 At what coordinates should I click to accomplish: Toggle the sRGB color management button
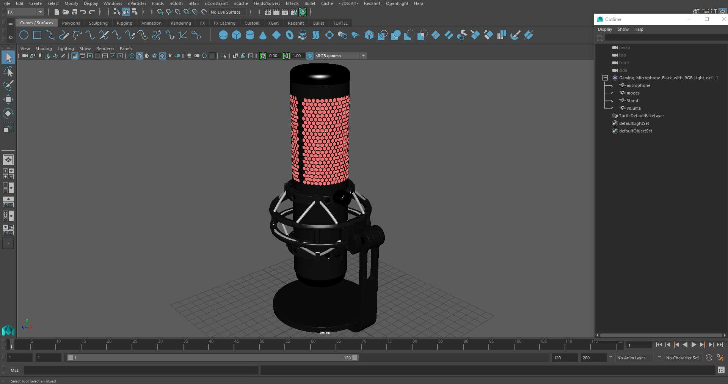[310, 56]
